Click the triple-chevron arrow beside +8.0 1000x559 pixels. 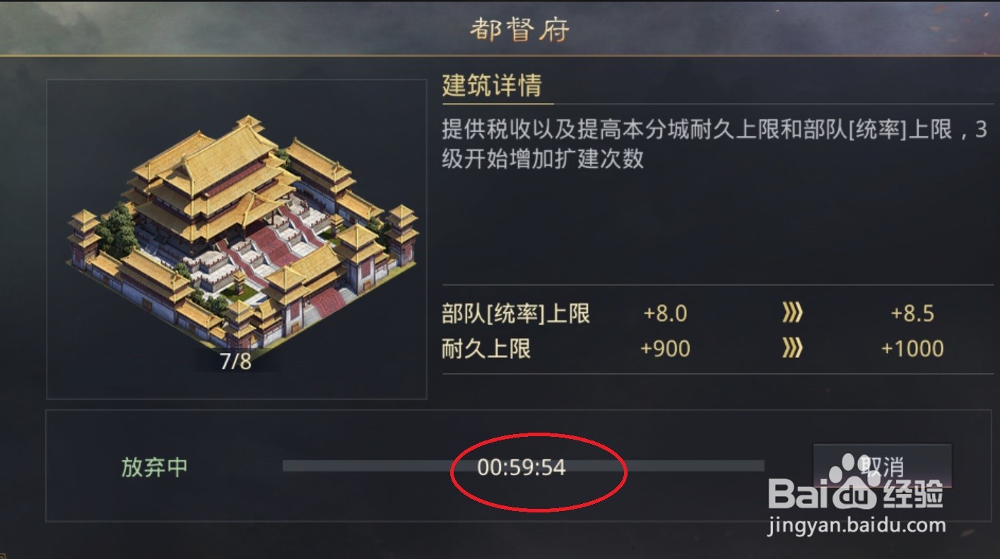792,313
